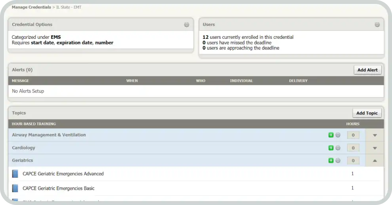Screen dimensions: 392x205
Task: Open gear settings for Geriatrics topic
Action: click(x=338, y=161)
